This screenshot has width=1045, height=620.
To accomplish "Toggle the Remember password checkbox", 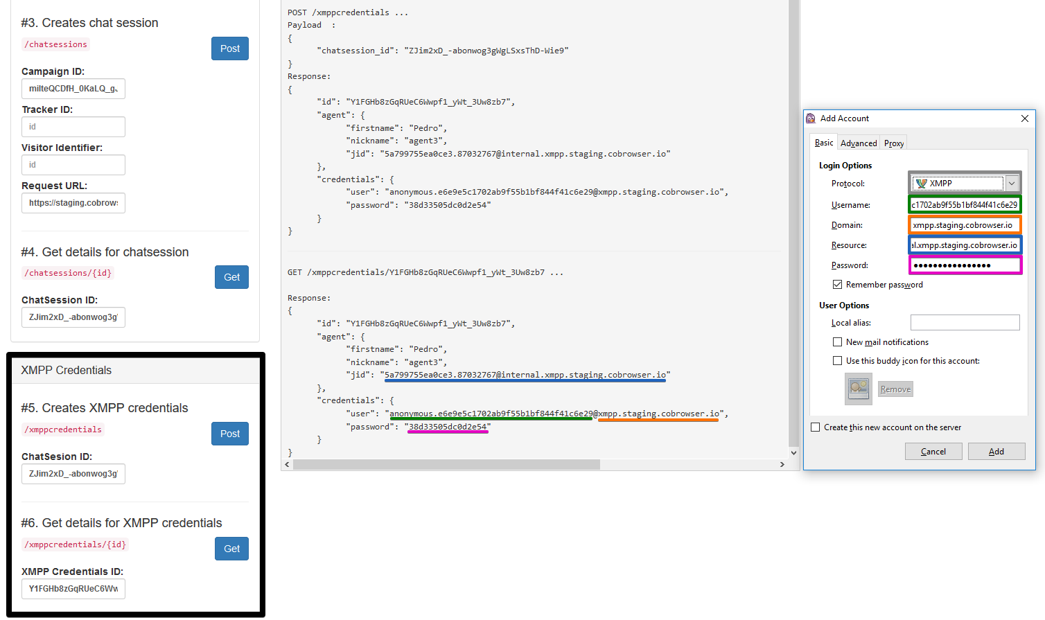I will tap(837, 285).
